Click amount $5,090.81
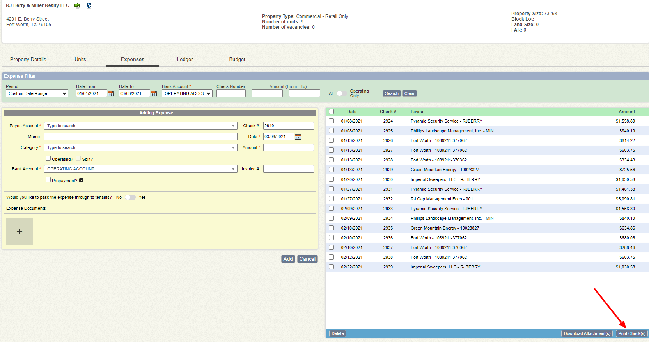This screenshot has height=342, width=649. click(x=625, y=199)
